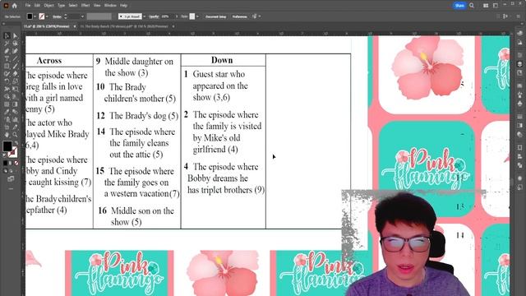Open fill color dropdown in control bar
This screenshot has width=526, height=296.
click(35, 16)
